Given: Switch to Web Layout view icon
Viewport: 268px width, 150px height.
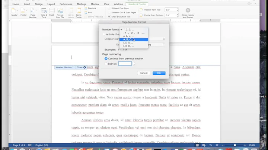Looking at the screenshot, I should coord(204,145).
